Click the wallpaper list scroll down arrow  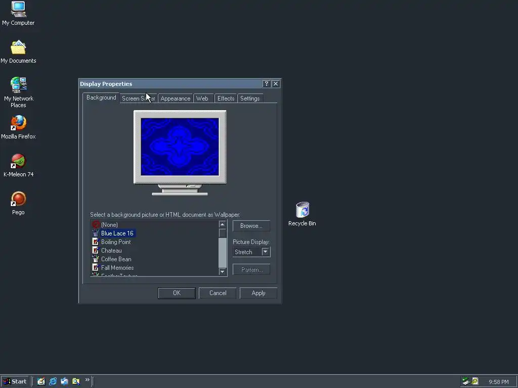click(223, 271)
